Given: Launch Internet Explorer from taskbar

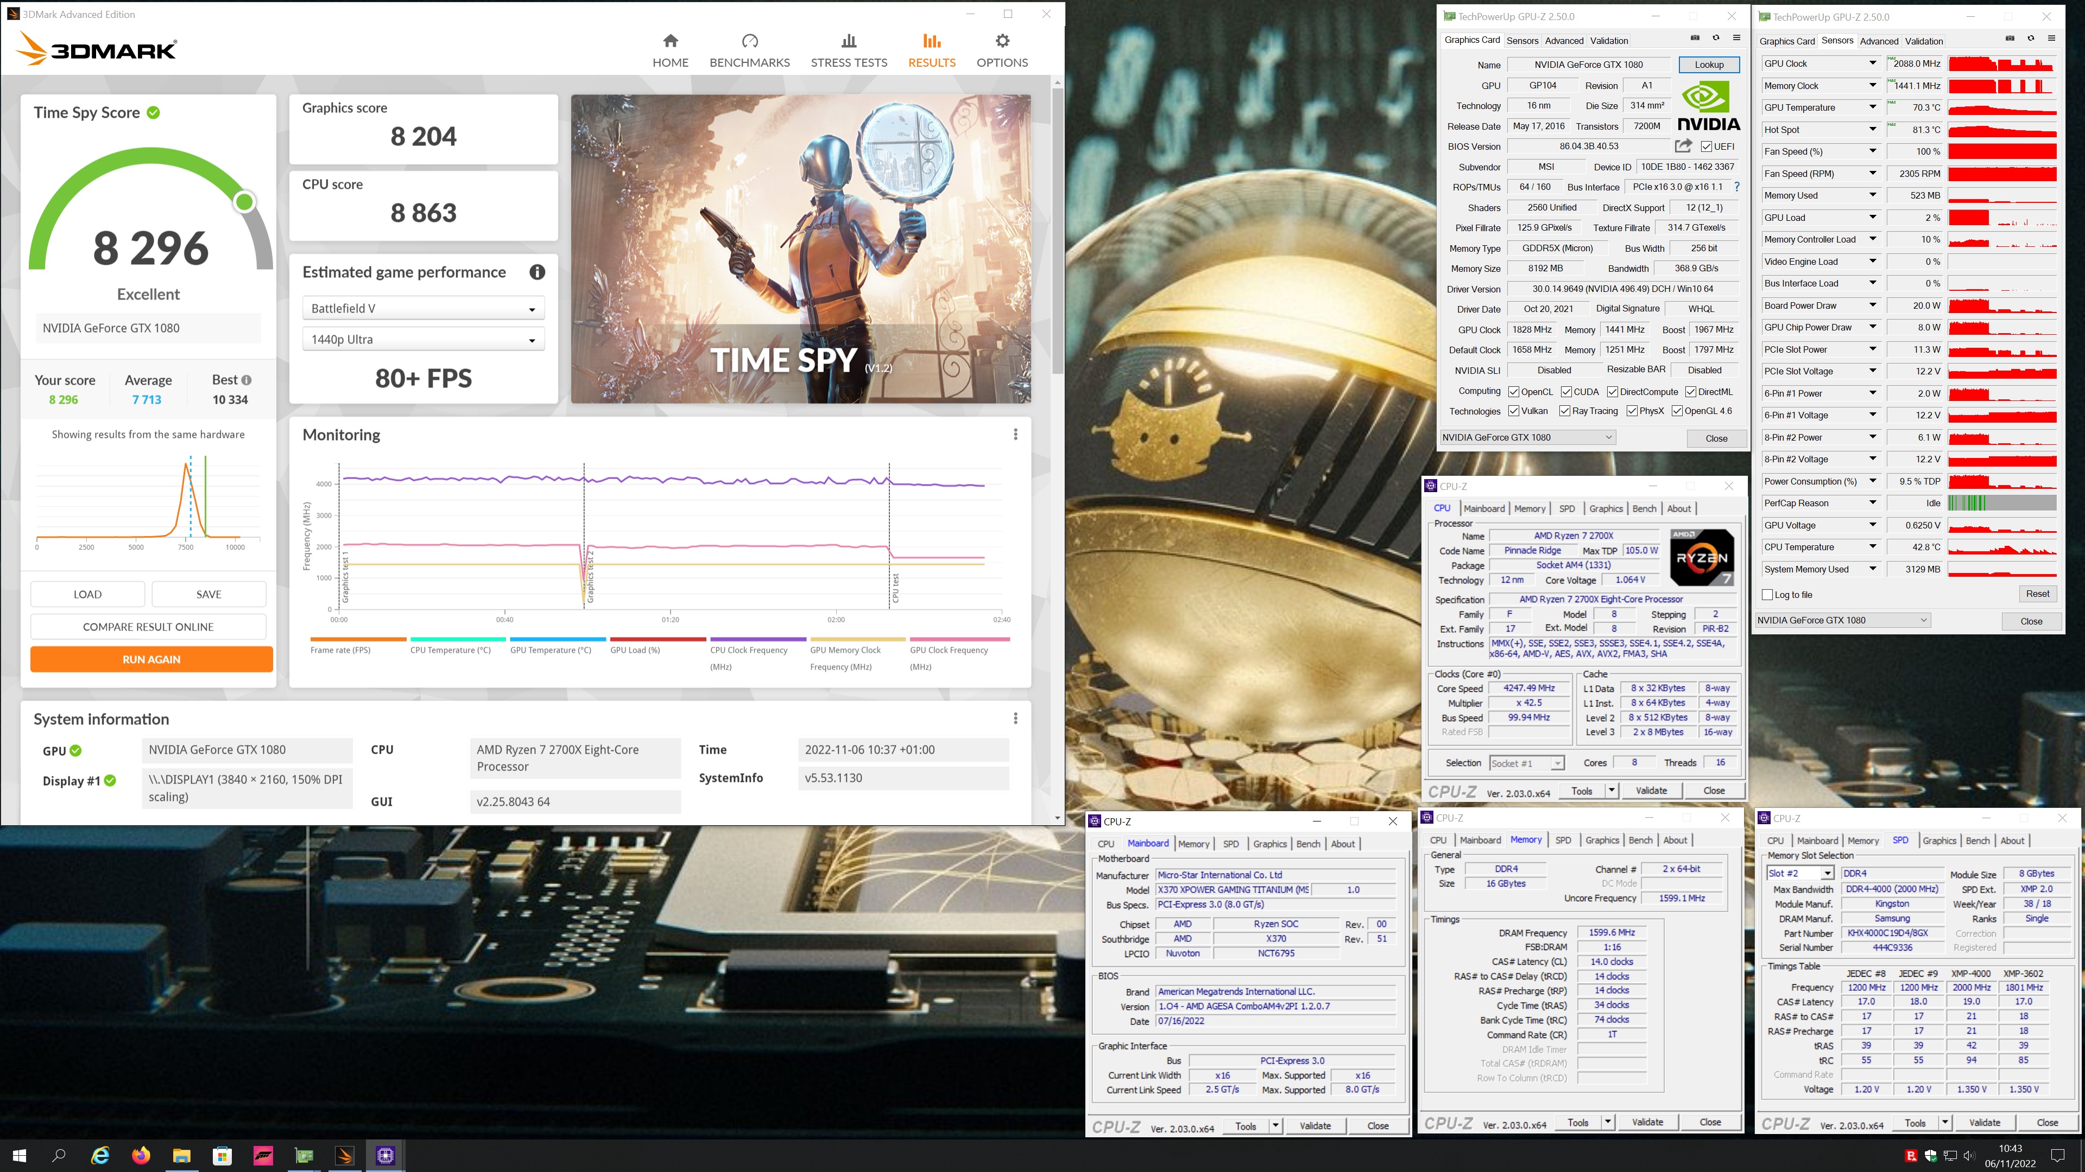Looking at the screenshot, I should pos(100,1155).
